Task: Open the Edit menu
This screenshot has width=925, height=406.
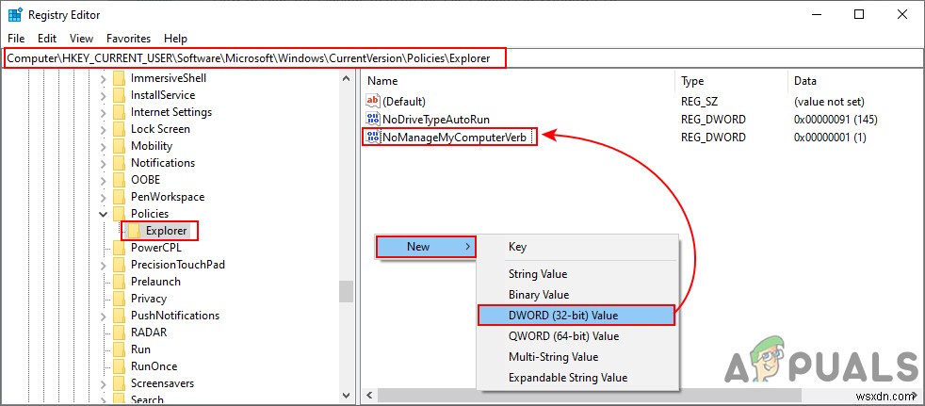Action: [46, 39]
